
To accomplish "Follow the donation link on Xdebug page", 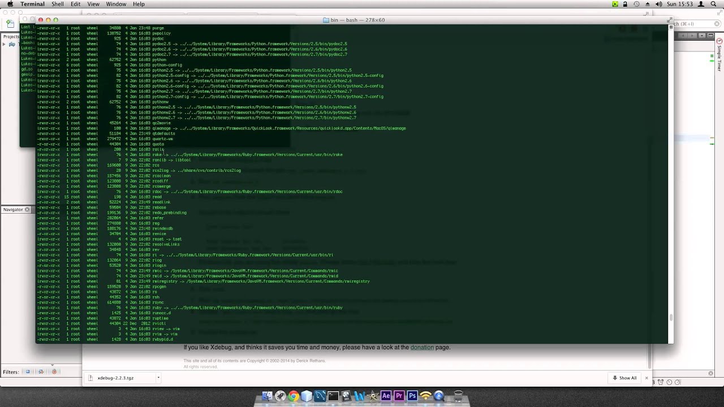I will click(x=422, y=347).
